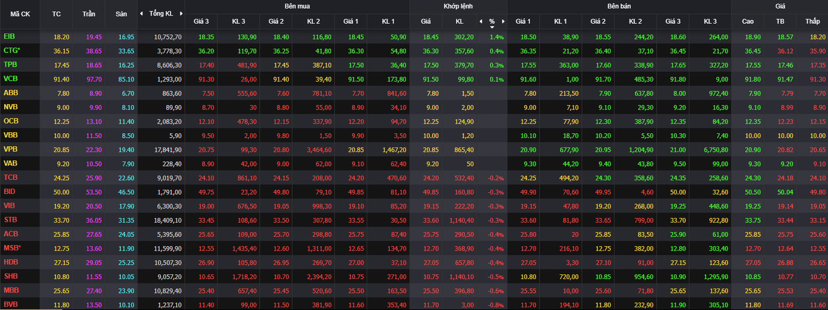Image resolution: width=828 pixels, height=310 pixels.
Task: Select BVB ticker at bottom row
Action: [10, 304]
